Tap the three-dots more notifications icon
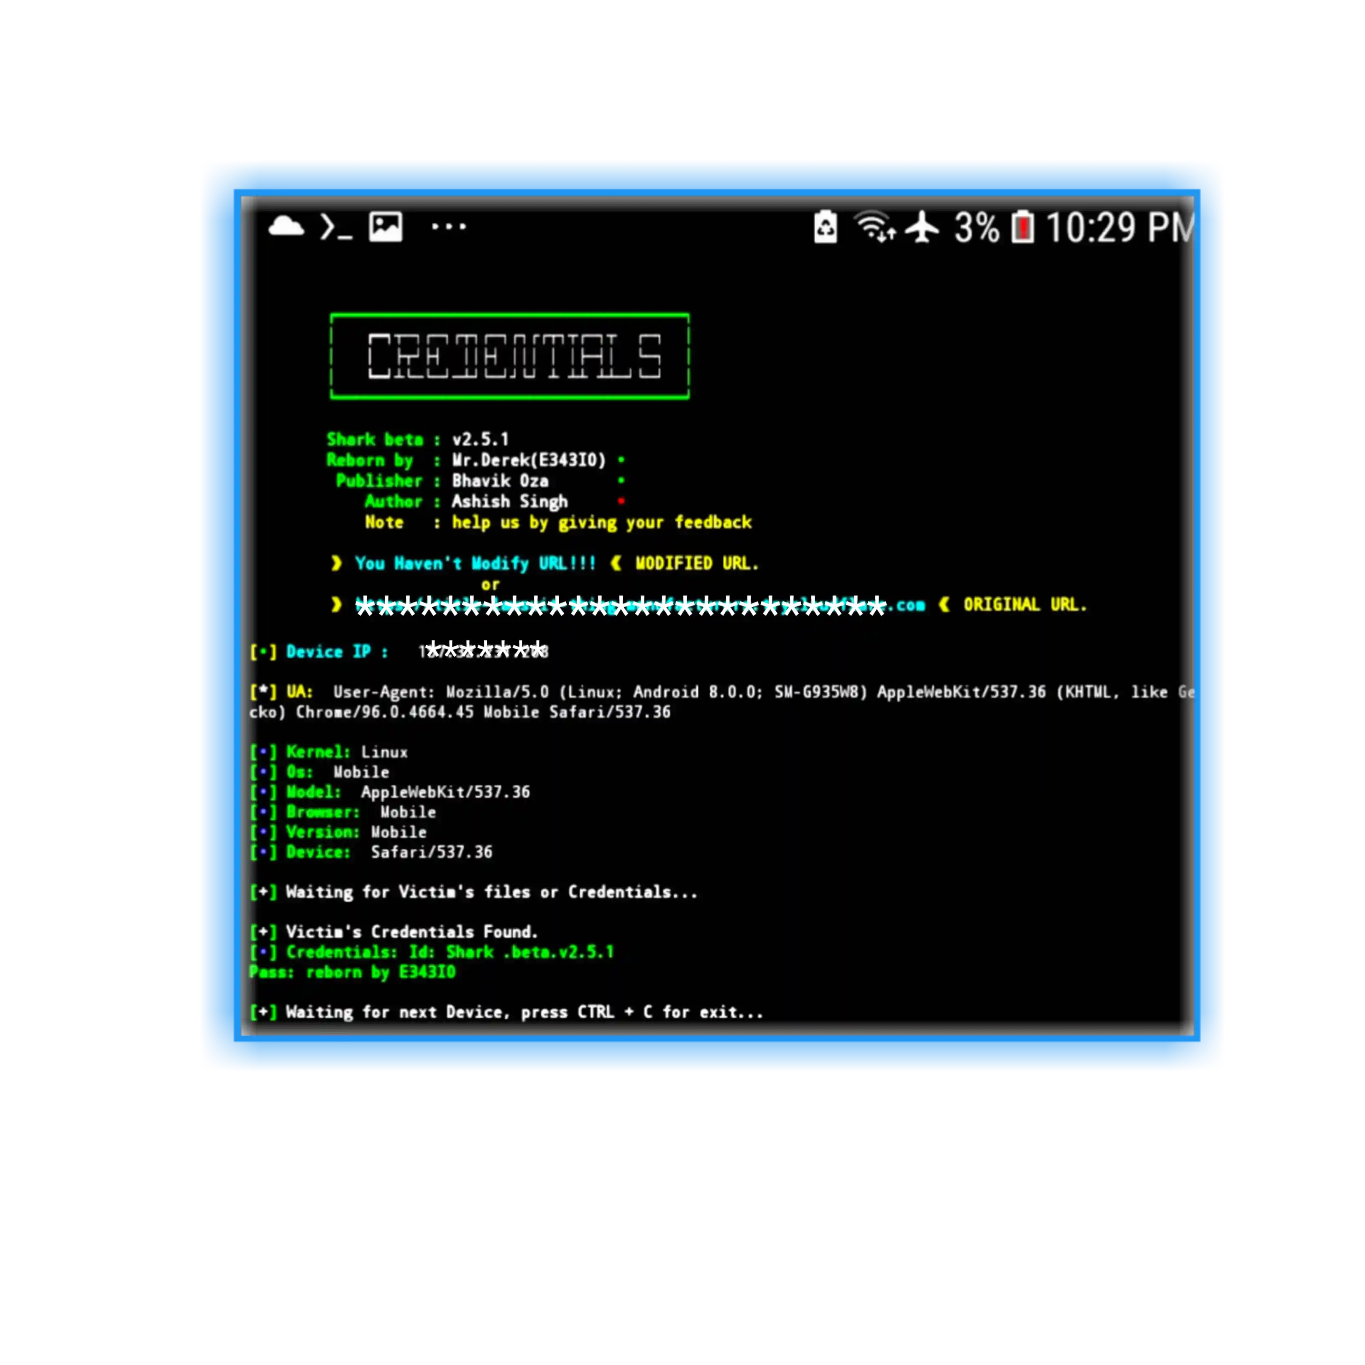Image resolution: width=1365 pixels, height=1365 pixels. click(x=449, y=227)
